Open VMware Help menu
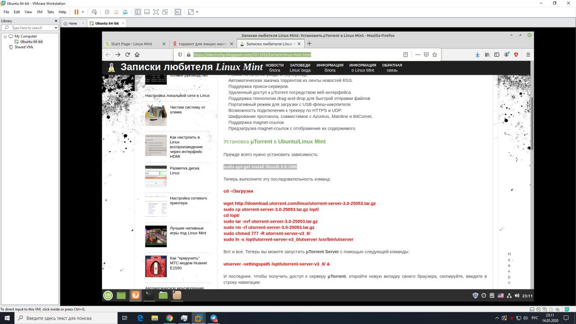The image size is (576, 324). click(63, 12)
